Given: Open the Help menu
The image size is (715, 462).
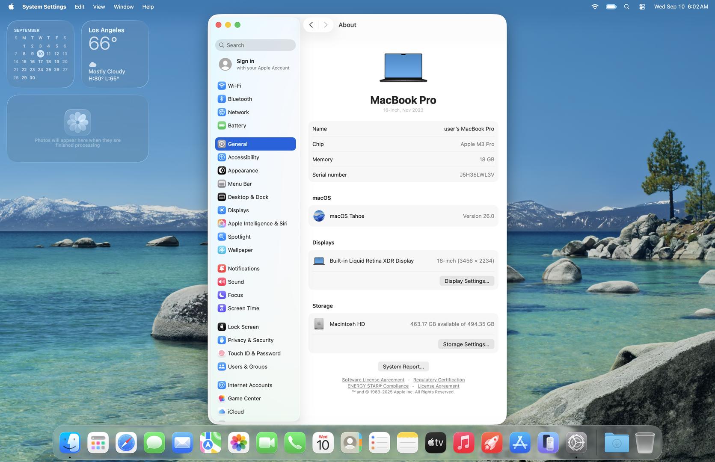Looking at the screenshot, I should click(x=148, y=7).
